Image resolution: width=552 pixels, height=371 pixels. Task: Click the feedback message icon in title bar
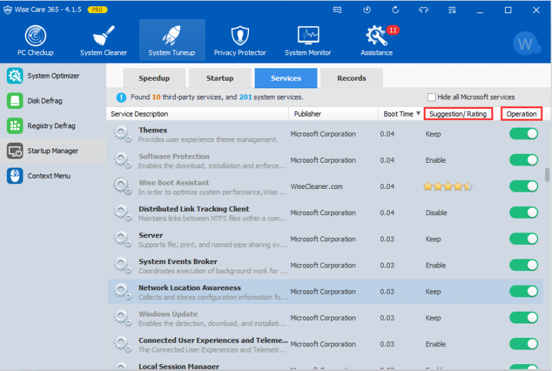tap(337, 10)
